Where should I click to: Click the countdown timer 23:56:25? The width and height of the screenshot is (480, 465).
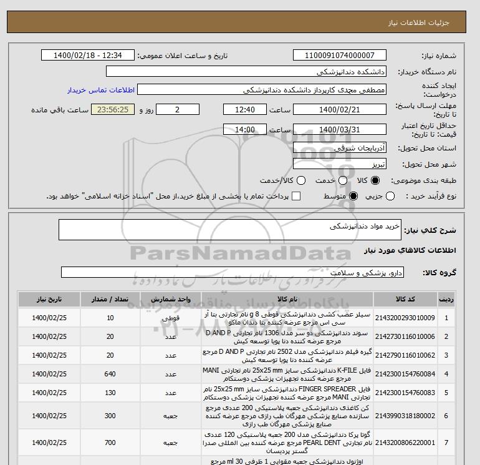113,109
